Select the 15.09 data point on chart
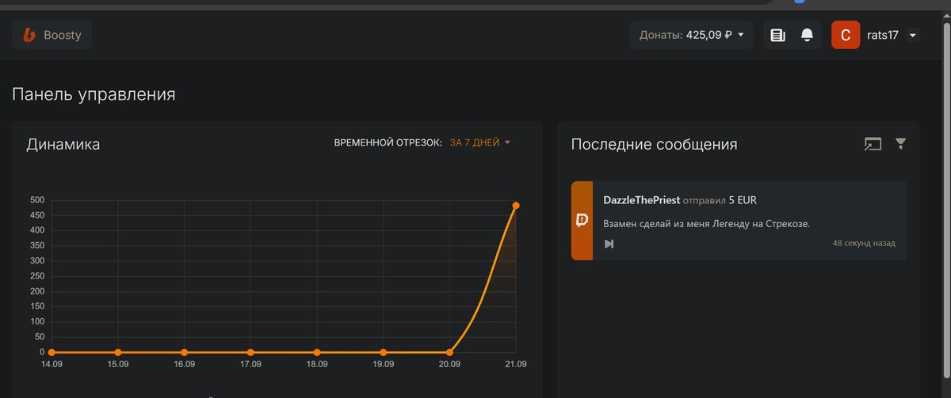The height and width of the screenshot is (398, 951). 118,352
